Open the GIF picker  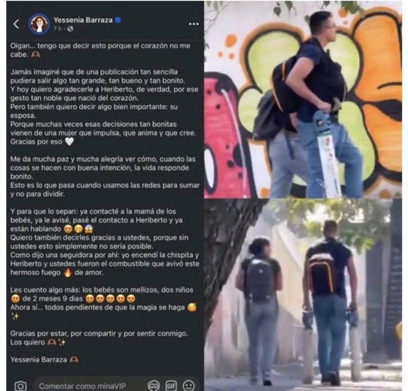[x=171, y=386]
